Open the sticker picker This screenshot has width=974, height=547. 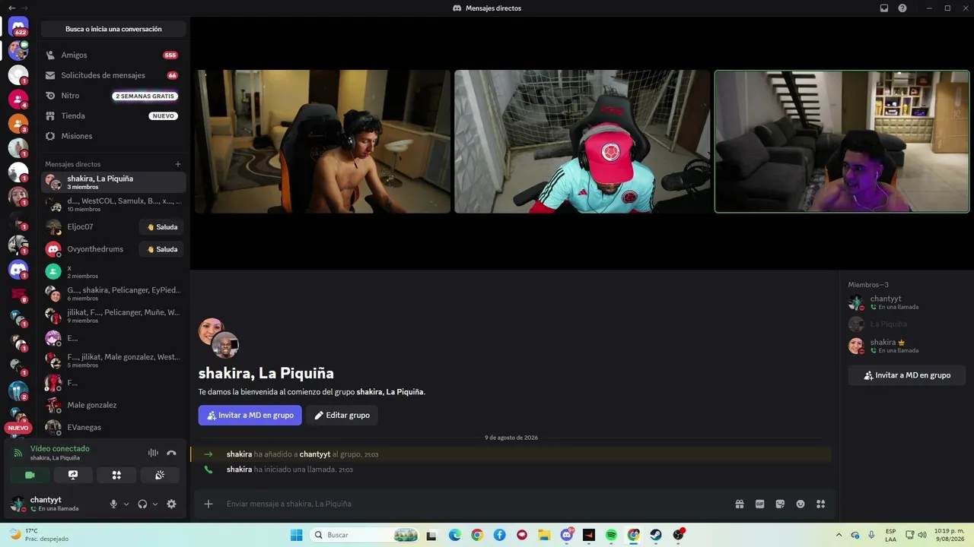pyautogui.click(x=780, y=504)
